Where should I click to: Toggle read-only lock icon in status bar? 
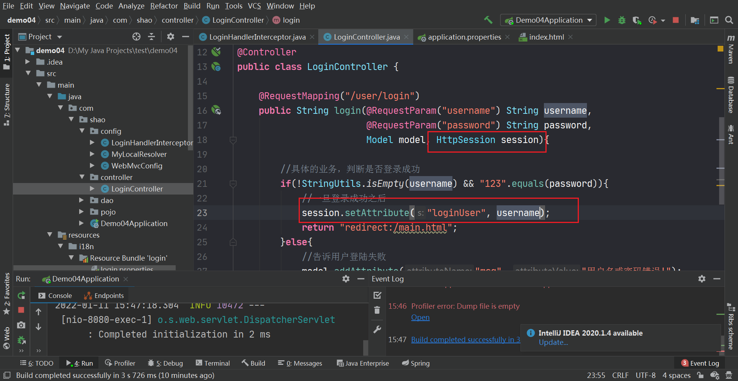(x=700, y=375)
